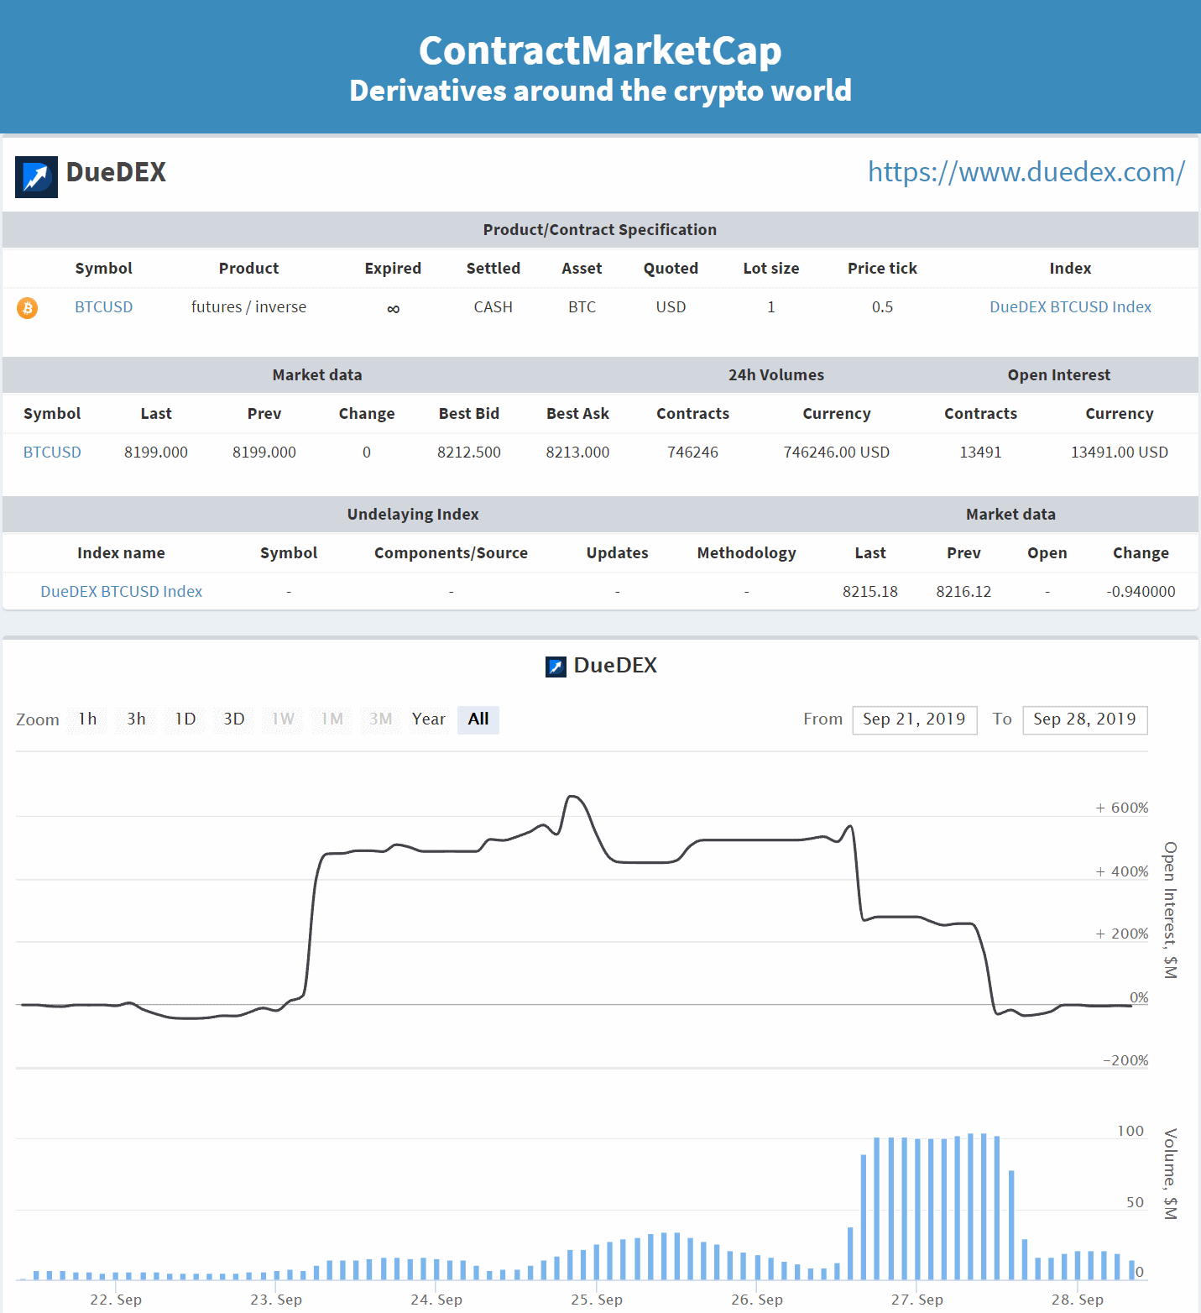
Task: Click the futures / inverse product cell
Action: [x=248, y=307]
